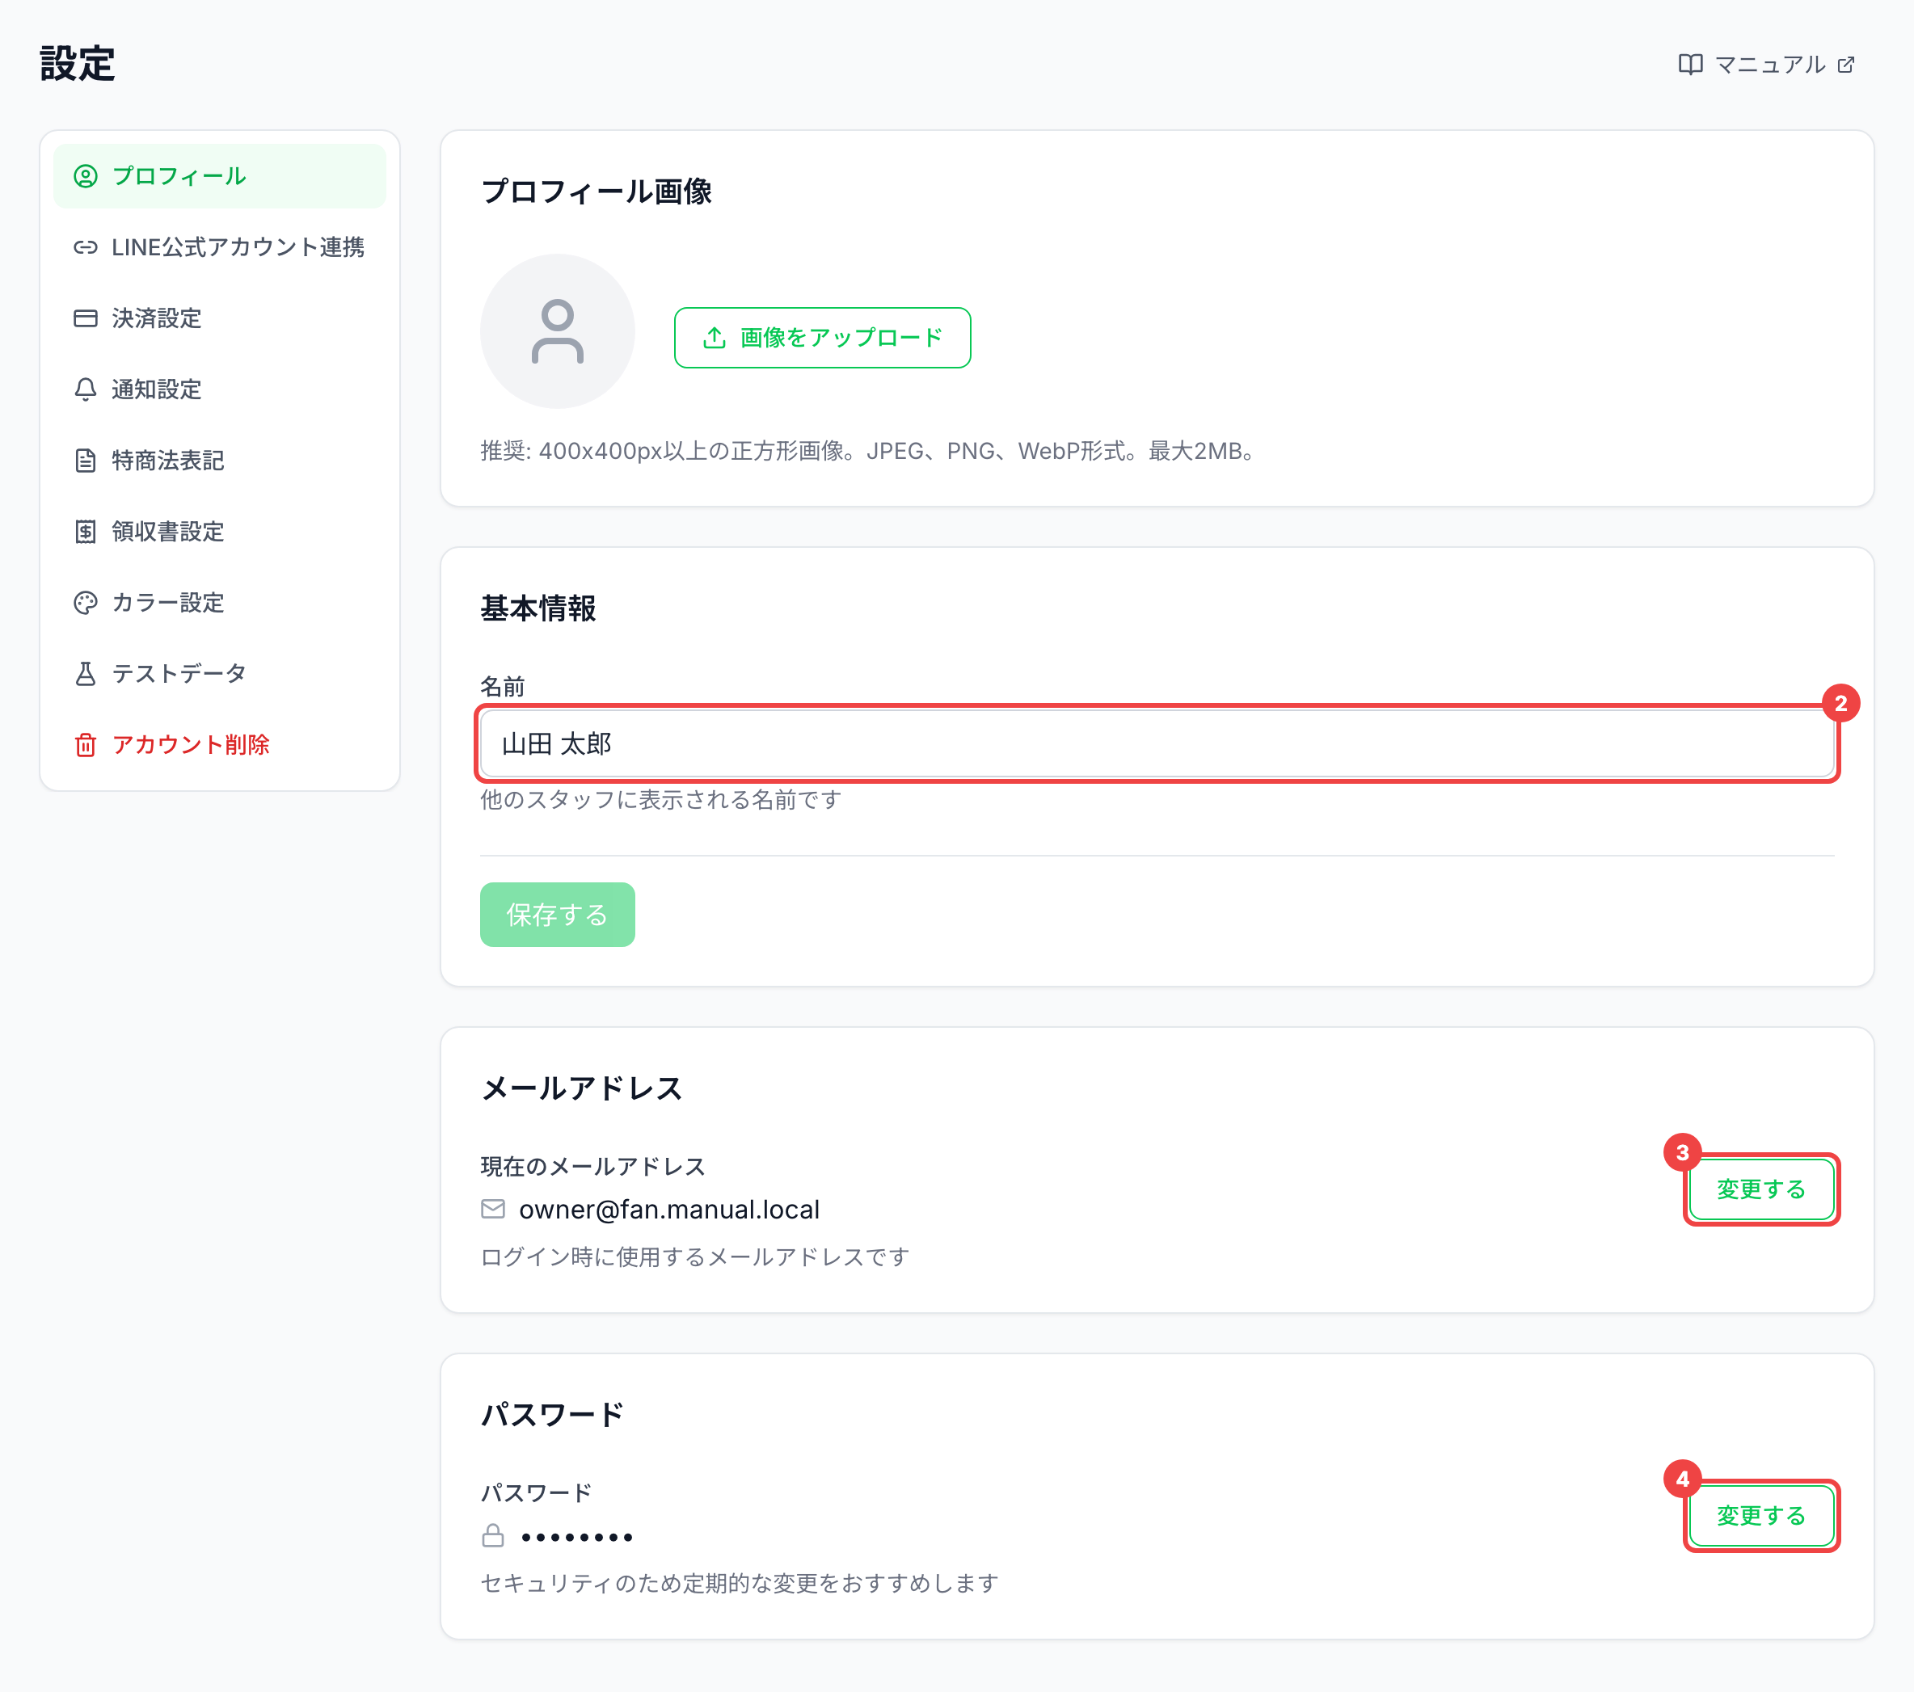Select アカウント削除 in the sidebar

220,745
